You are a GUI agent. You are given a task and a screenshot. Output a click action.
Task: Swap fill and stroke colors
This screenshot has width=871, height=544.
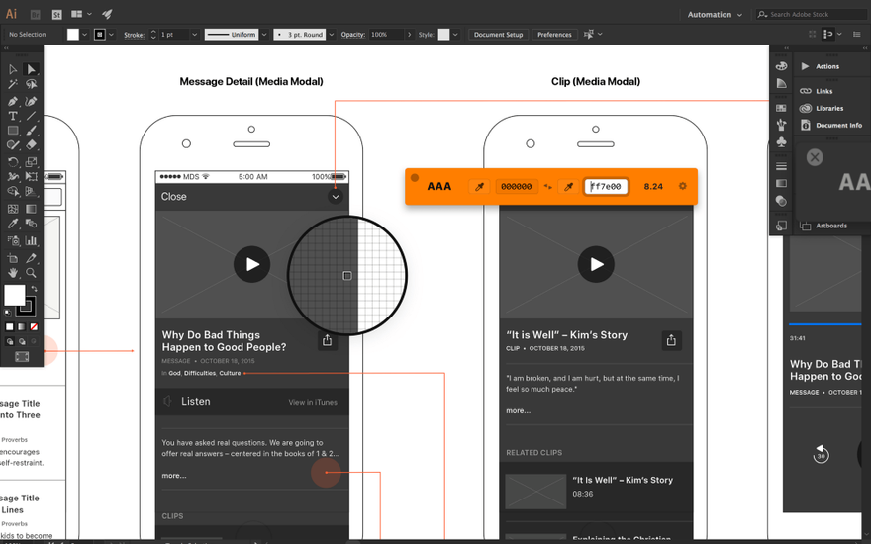(35, 289)
